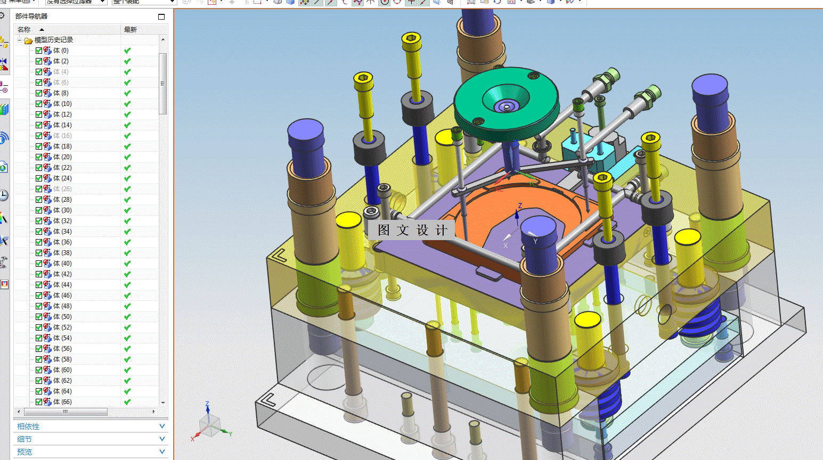Image resolution: width=823 pixels, height=460 pixels.
Task: Select the row label 体 (42)
Action: pyautogui.click(x=62, y=274)
